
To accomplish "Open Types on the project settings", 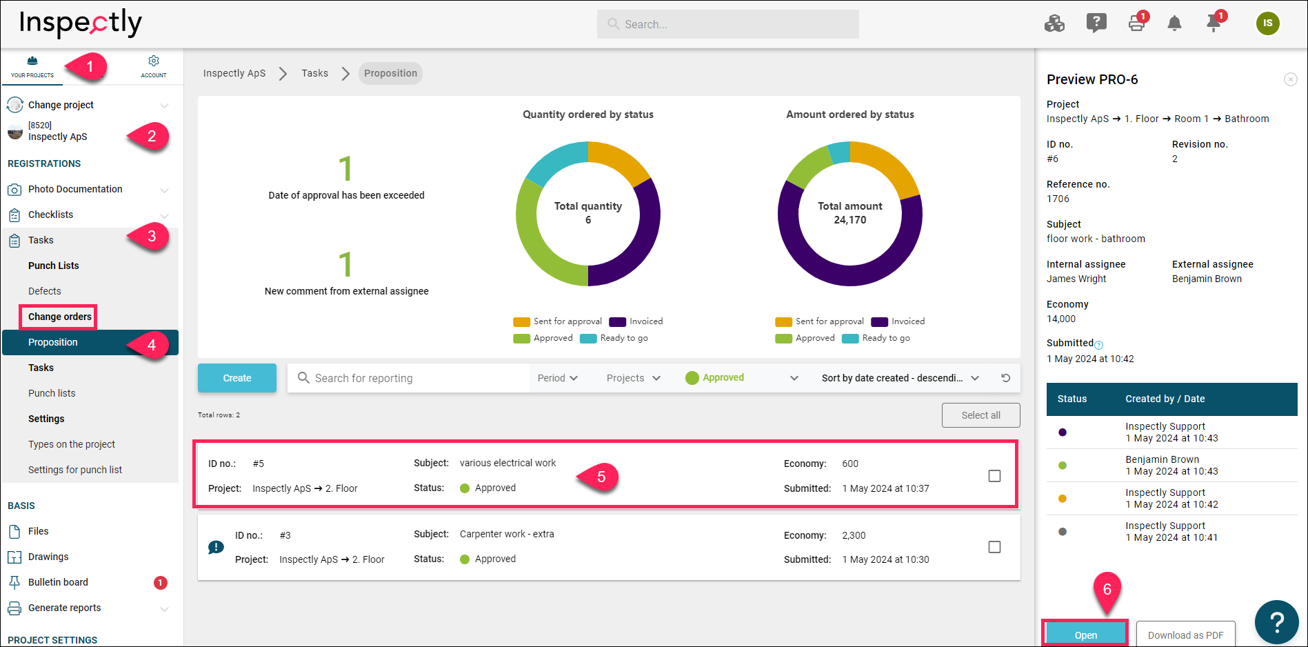I will pos(72,444).
